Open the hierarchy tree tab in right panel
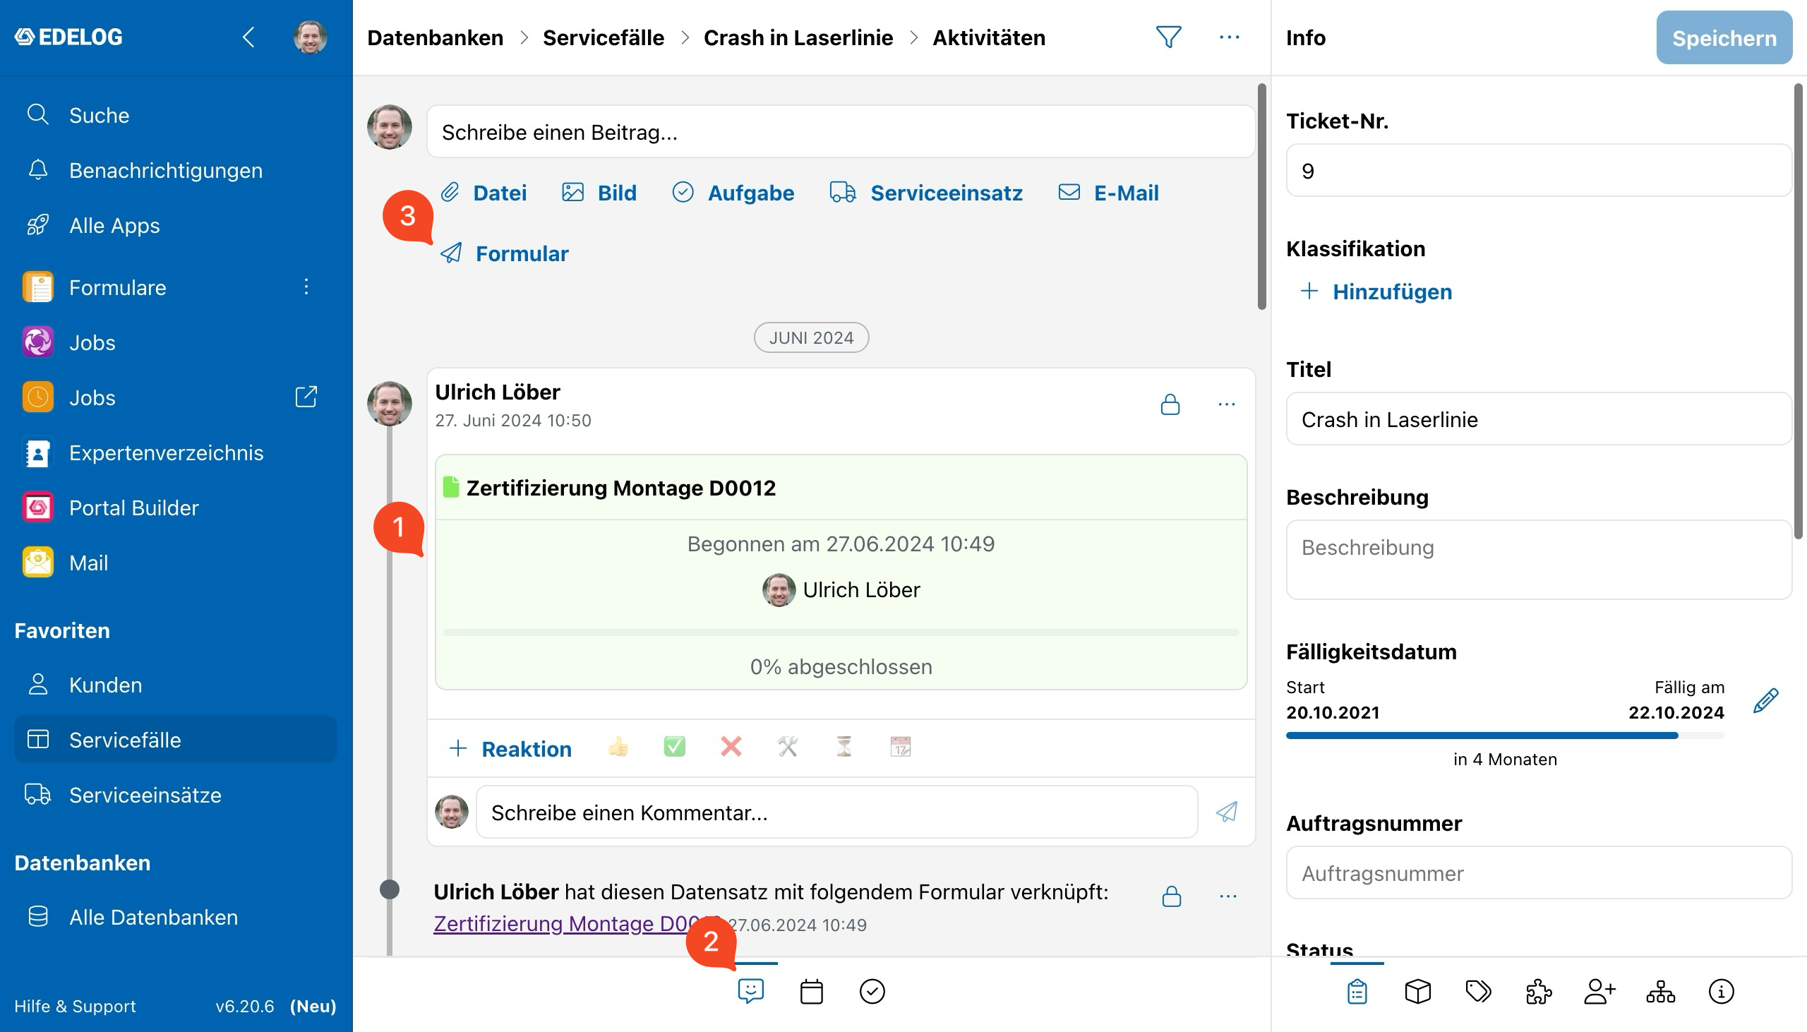This screenshot has width=1807, height=1032. pyautogui.click(x=1660, y=991)
